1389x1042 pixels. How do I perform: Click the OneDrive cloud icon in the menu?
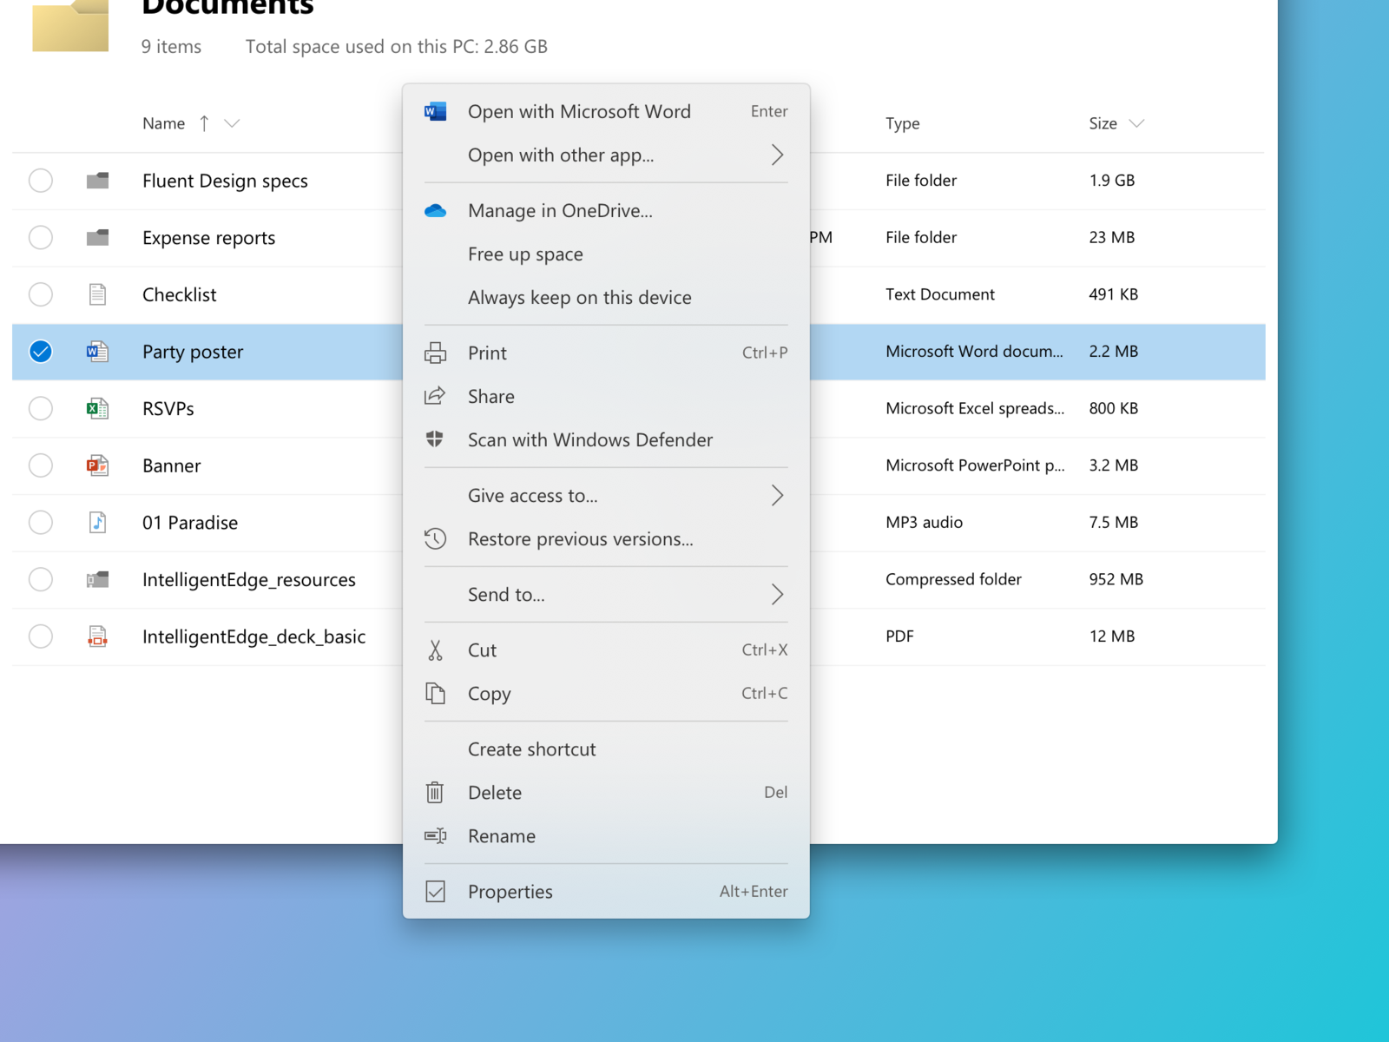435,210
